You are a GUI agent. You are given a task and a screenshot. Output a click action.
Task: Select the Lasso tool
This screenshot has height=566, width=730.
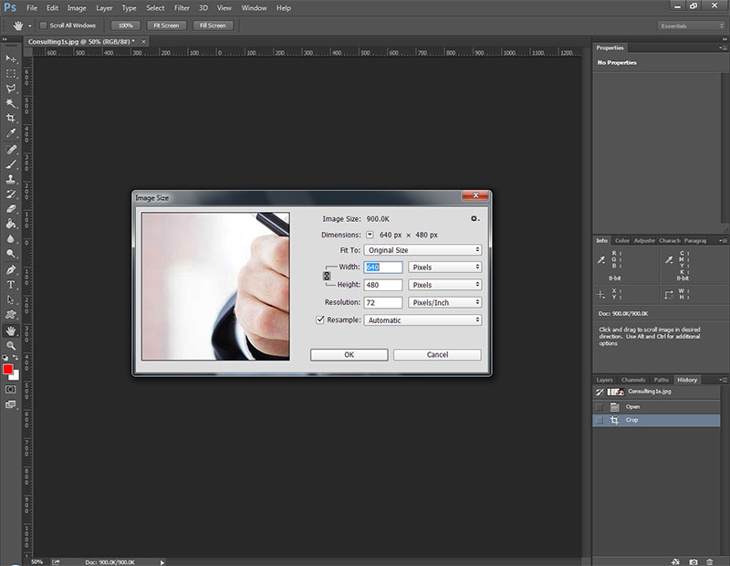pyautogui.click(x=10, y=88)
